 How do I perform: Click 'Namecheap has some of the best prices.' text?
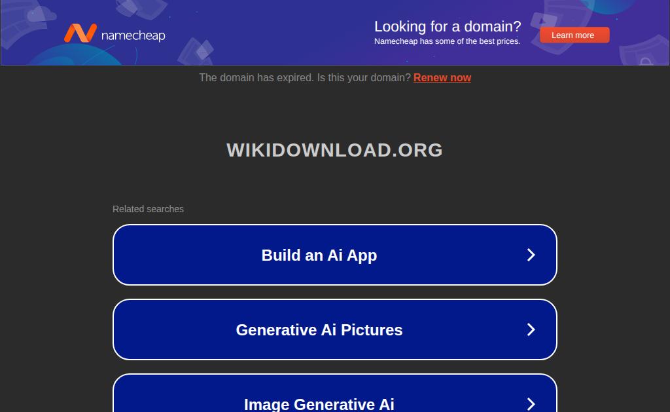point(447,41)
